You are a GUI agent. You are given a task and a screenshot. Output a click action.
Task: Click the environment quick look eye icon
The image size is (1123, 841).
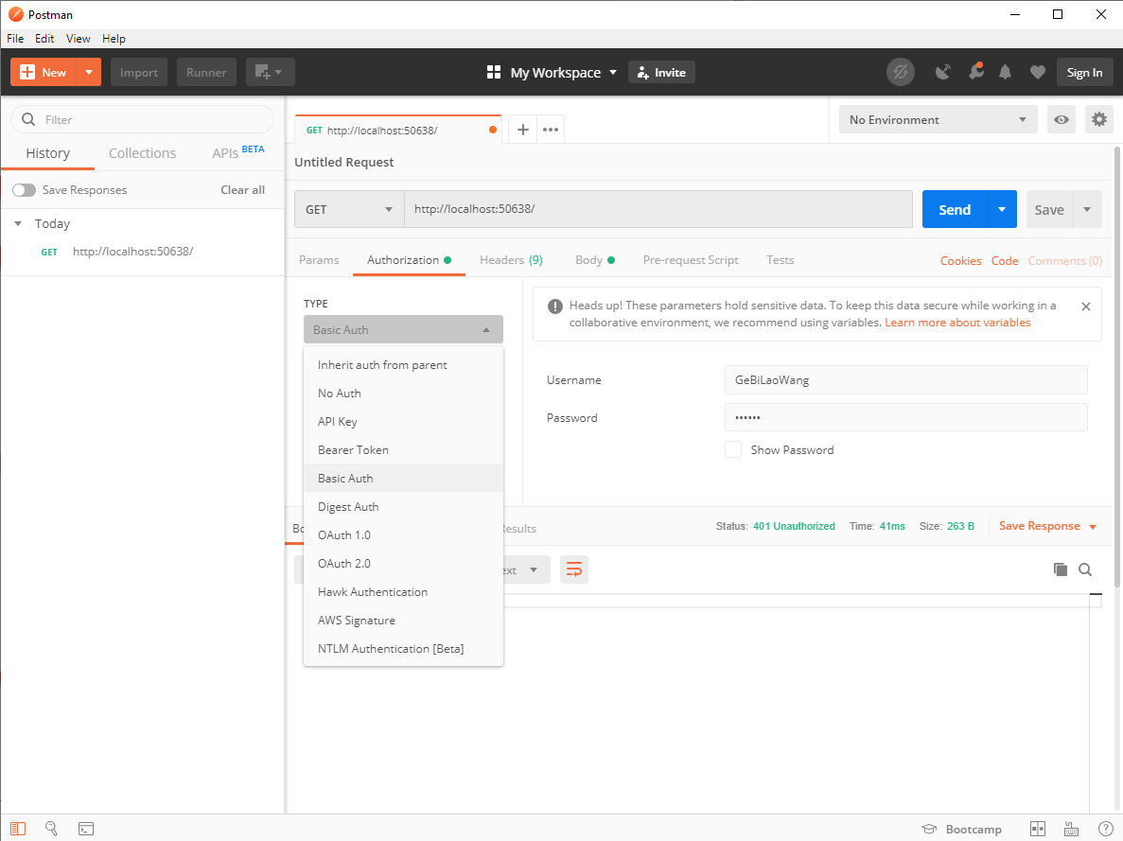[1062, 120]
